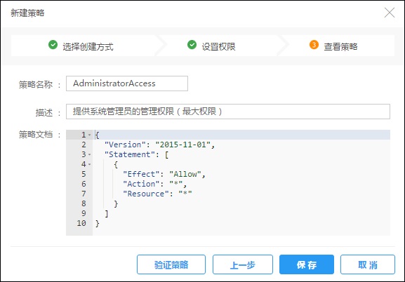Image resolution: width=405 pixels, height=282 pixels.
Task: Save the policy with 保存 button
Action: click(x=307, y=264)
